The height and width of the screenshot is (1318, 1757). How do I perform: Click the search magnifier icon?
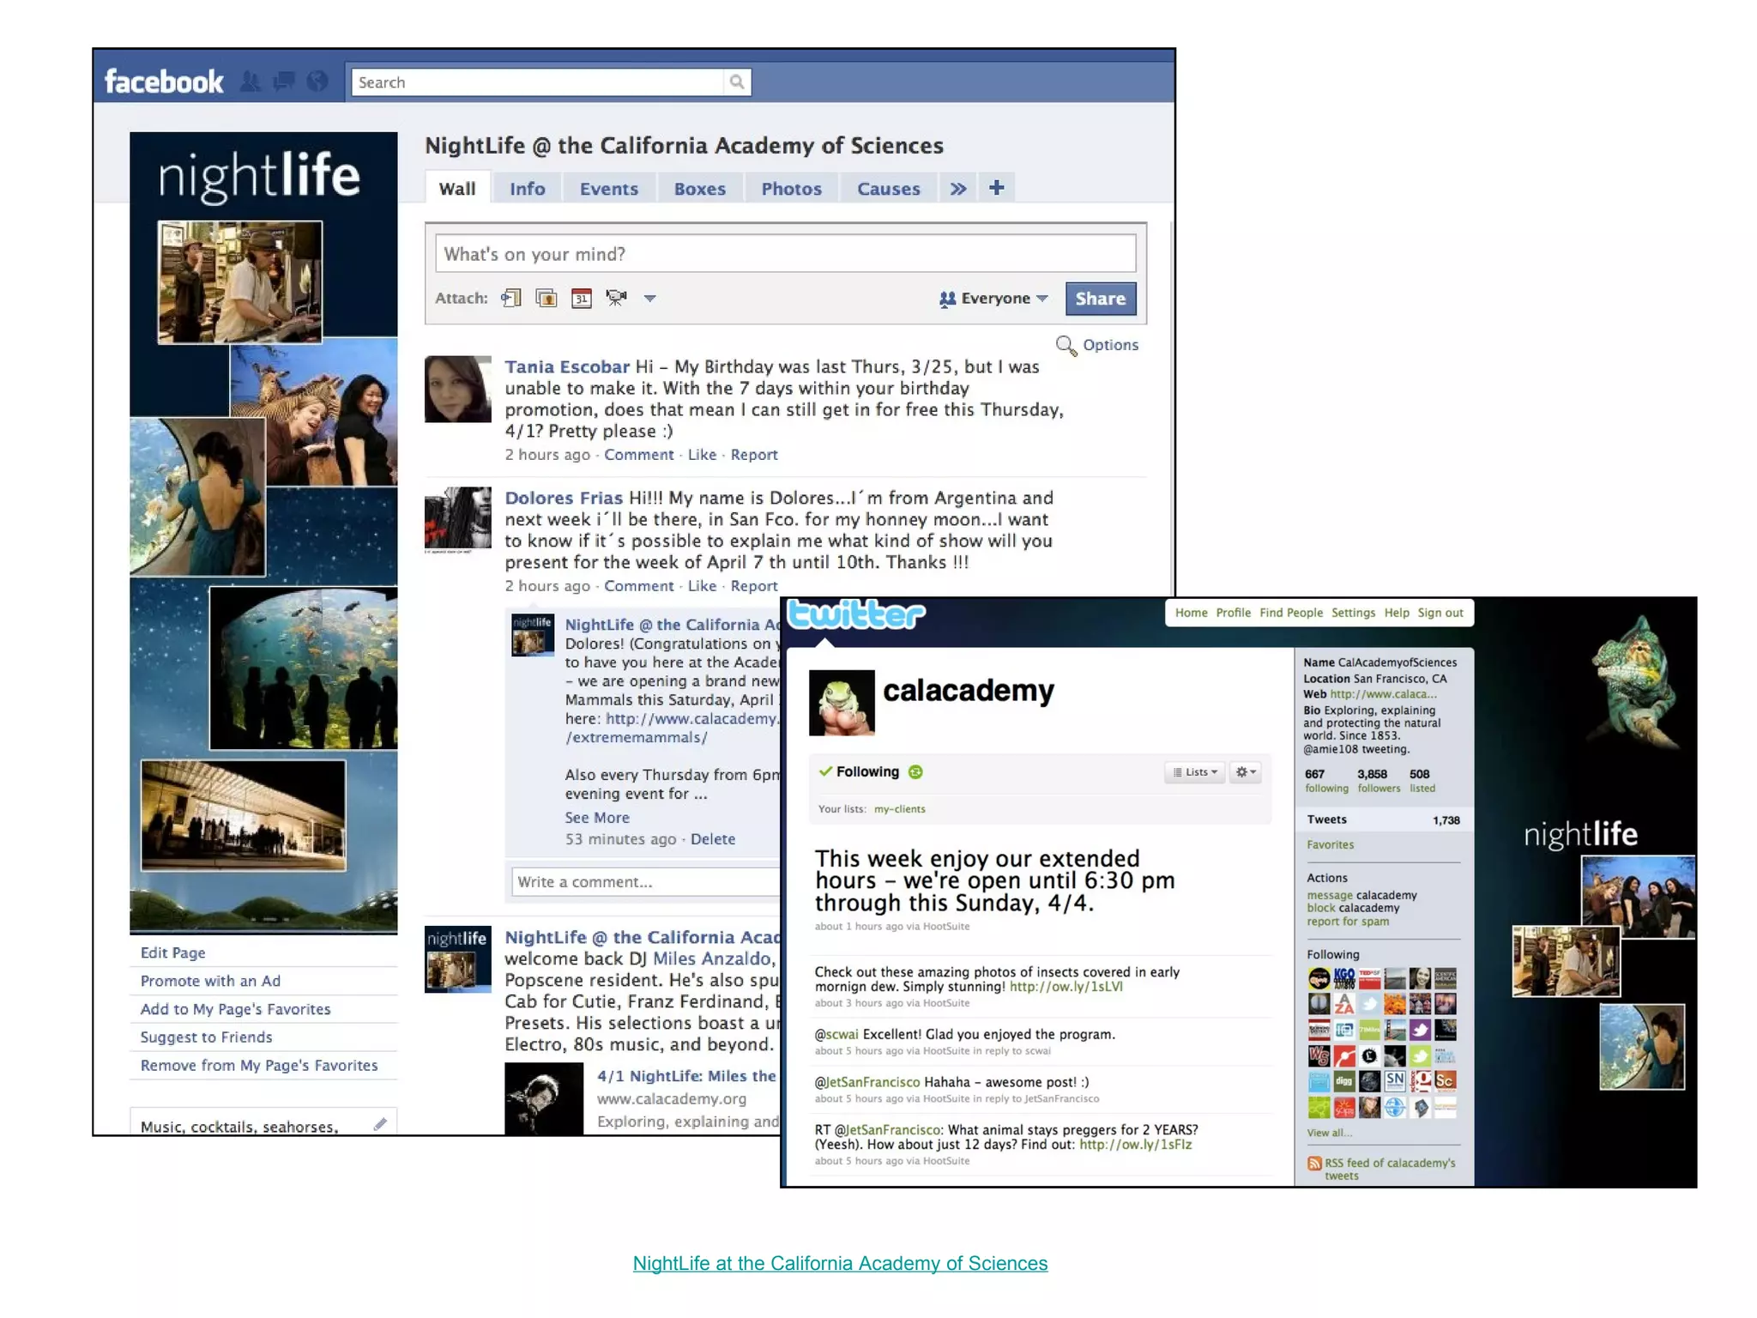click(737, 82)
